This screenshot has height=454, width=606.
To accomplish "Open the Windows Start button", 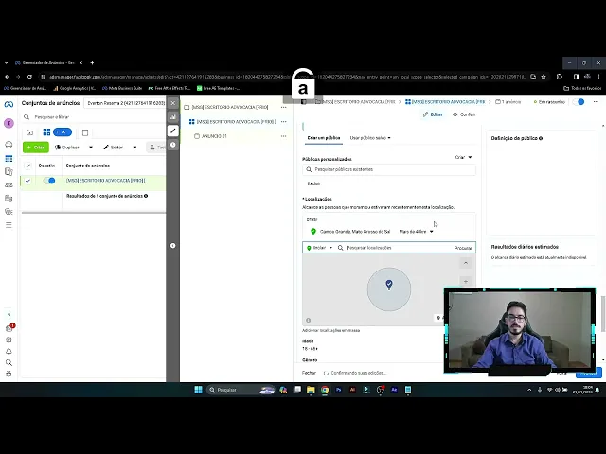I will (x=198, y=390).
